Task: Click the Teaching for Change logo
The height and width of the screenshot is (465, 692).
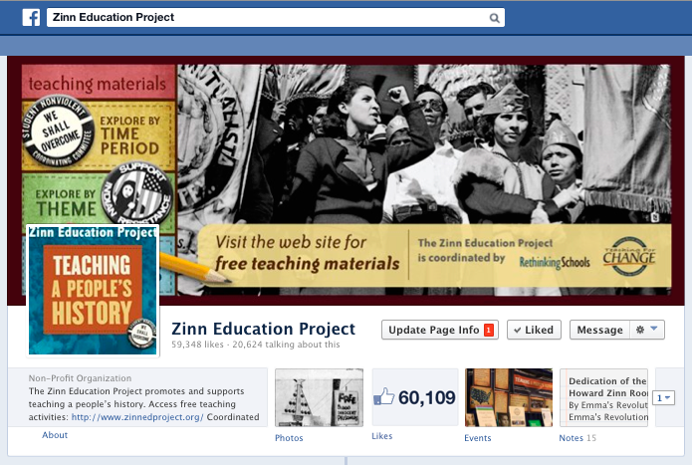Action: coord(629,256)
